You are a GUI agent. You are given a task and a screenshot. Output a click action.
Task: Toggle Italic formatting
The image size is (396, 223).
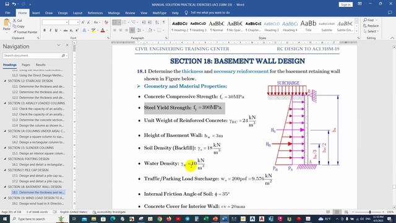coord(50,30)
